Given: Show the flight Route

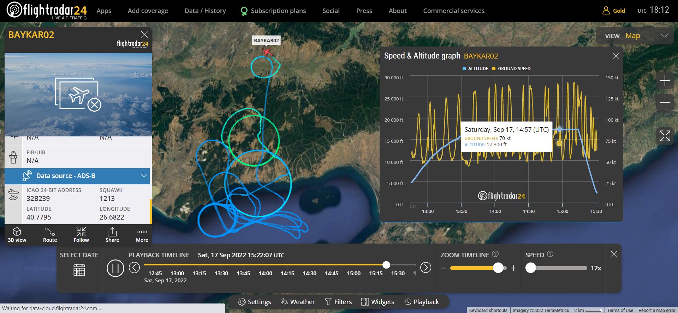Looking at the screenshot, I should [50, 235].
